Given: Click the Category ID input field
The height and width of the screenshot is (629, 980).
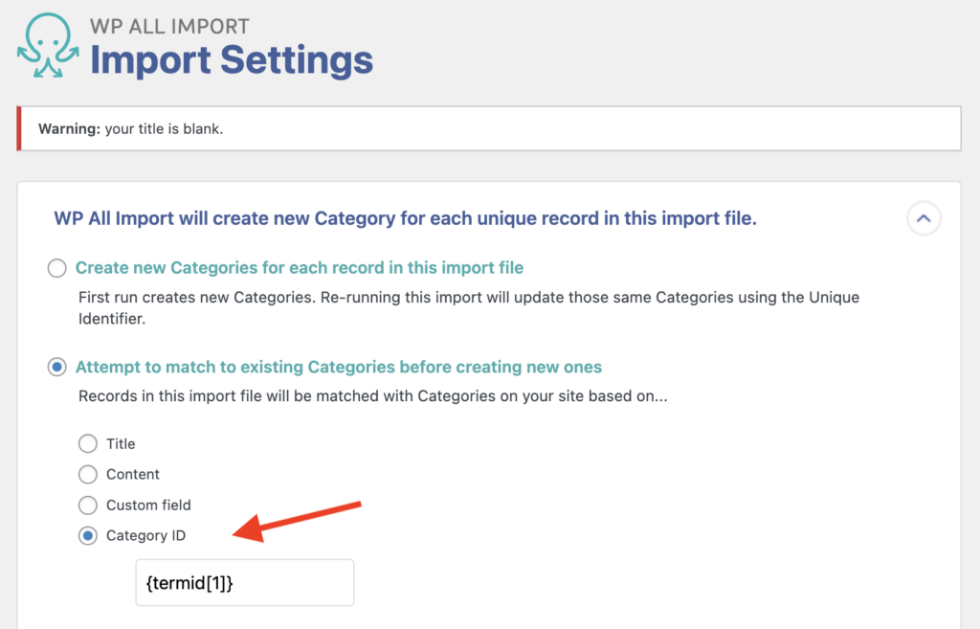Looking at the screenshot, I should coord(244,582).
